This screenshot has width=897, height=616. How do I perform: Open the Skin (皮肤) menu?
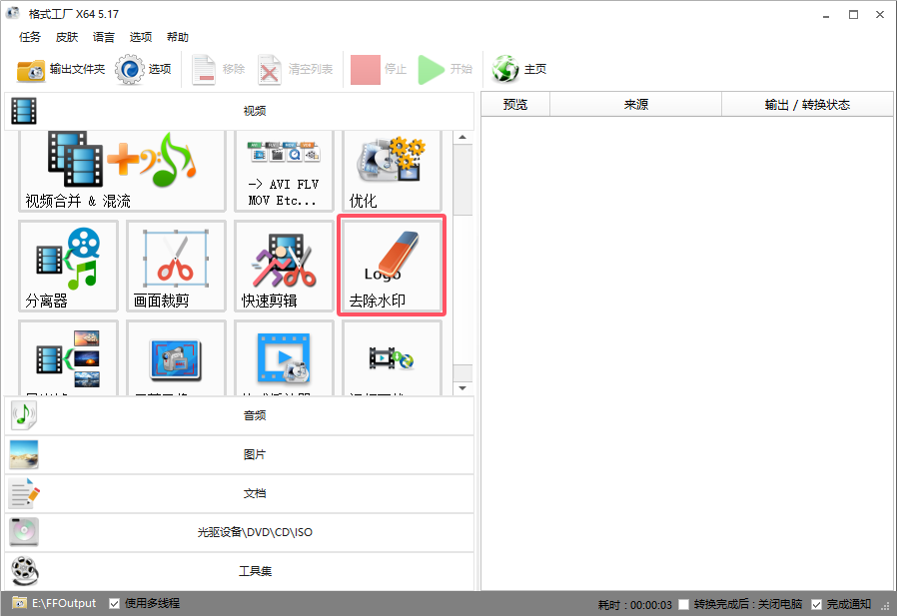click(66, 37)
